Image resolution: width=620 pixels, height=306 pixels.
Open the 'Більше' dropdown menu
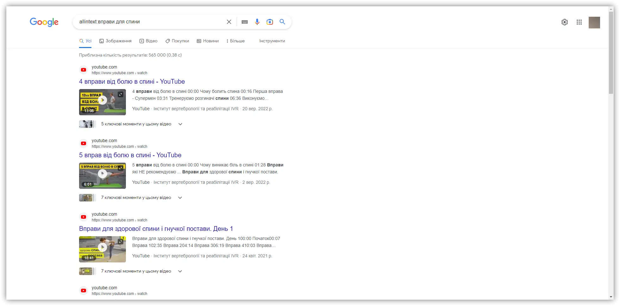pos(236,41)
